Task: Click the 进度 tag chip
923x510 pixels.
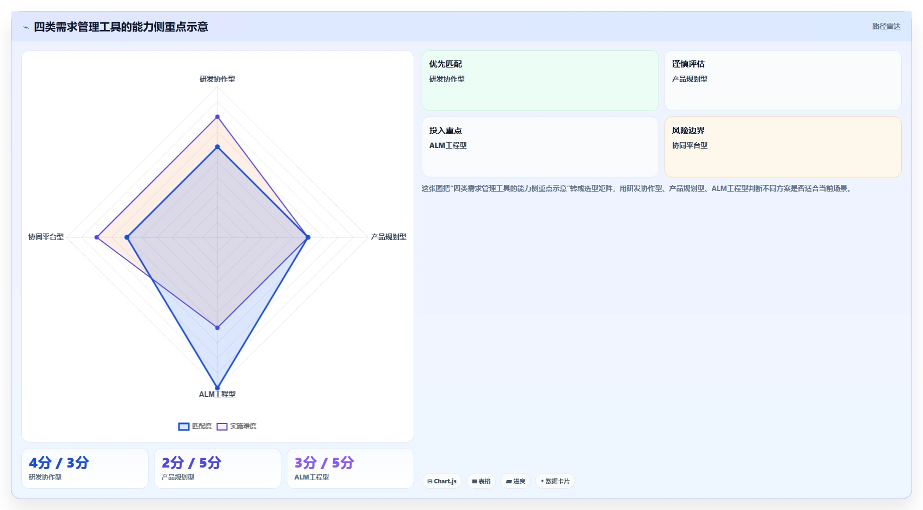Action: (515, 481)
